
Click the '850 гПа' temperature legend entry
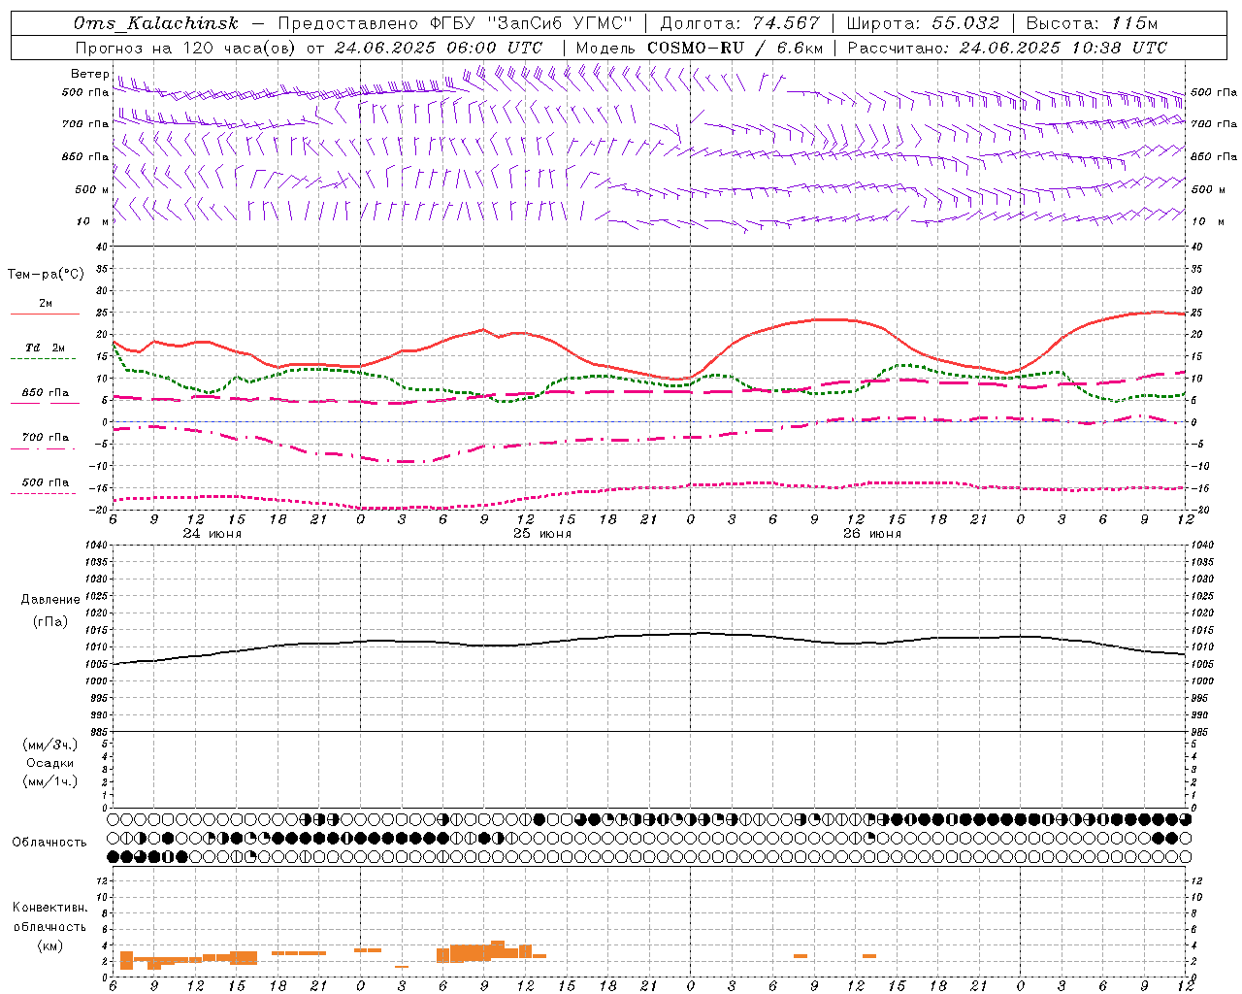pyautogui.click(x=46, y=393)
